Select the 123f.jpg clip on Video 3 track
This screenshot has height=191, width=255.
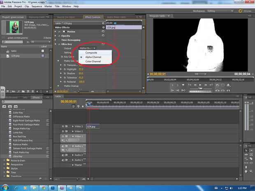coord(93,127)
